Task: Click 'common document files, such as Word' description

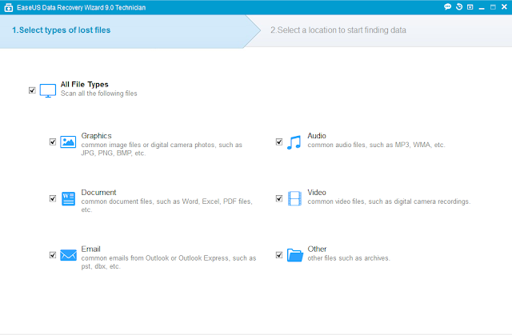Action: (x=167, y=205)
